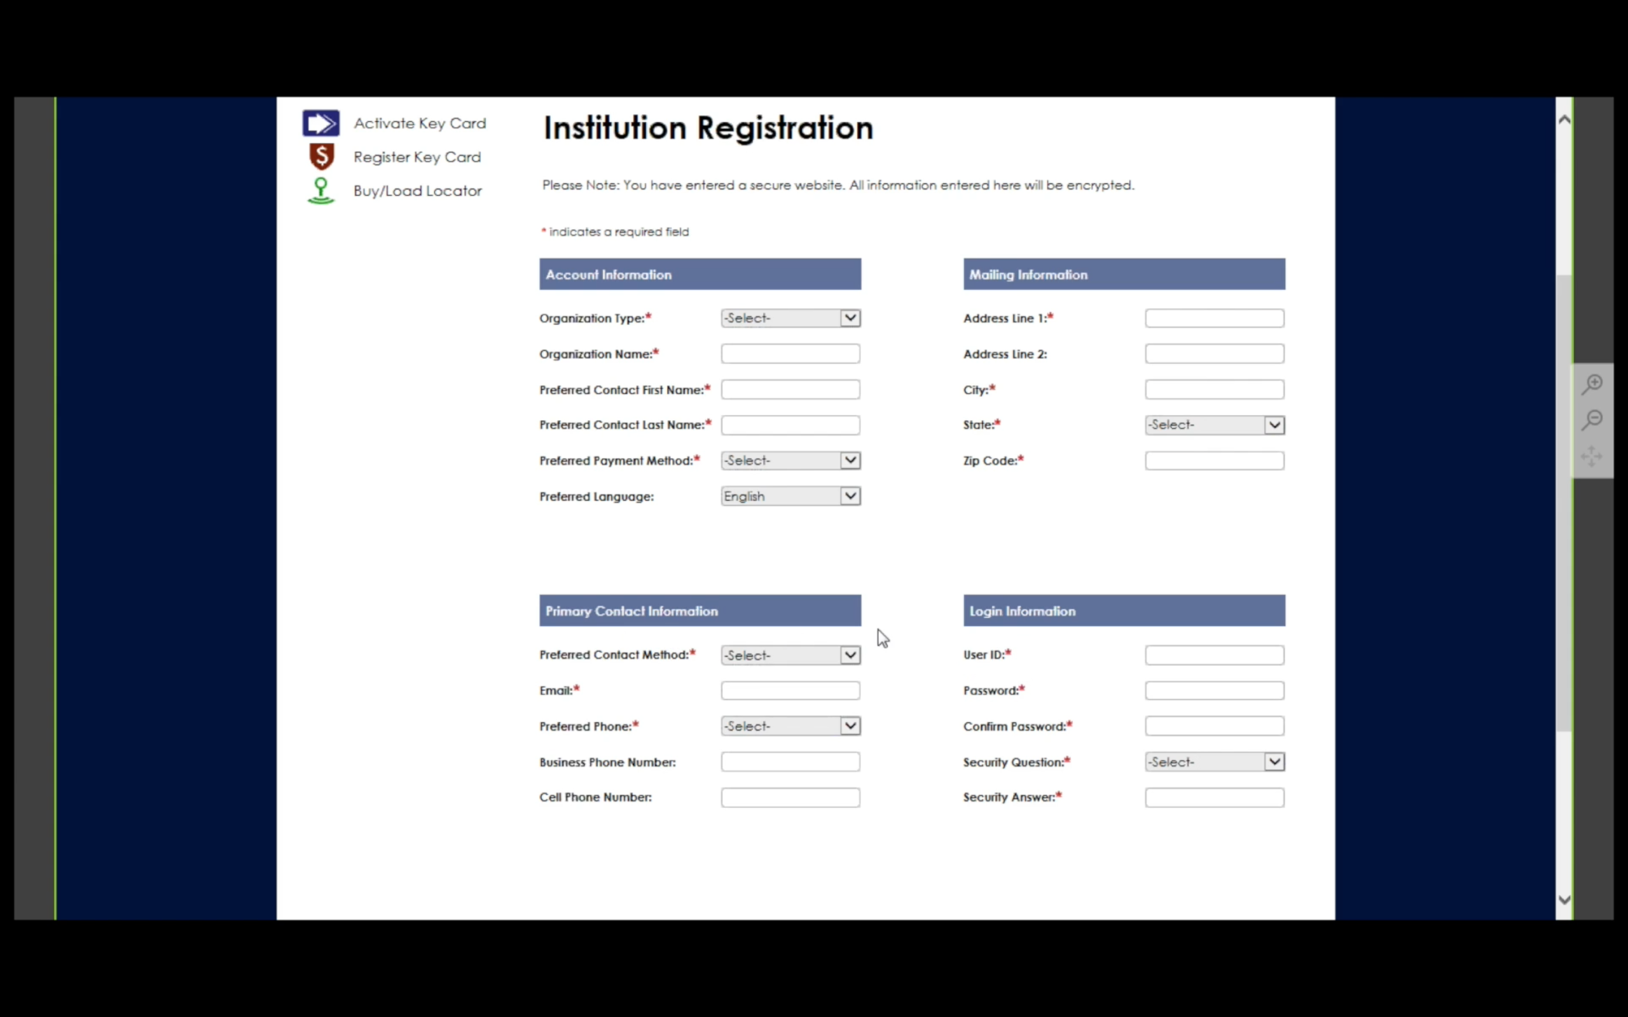Open the Preferred Payment Method dropdown
This screenshot has height=1017, width=1628.
(x=790, y=461)
